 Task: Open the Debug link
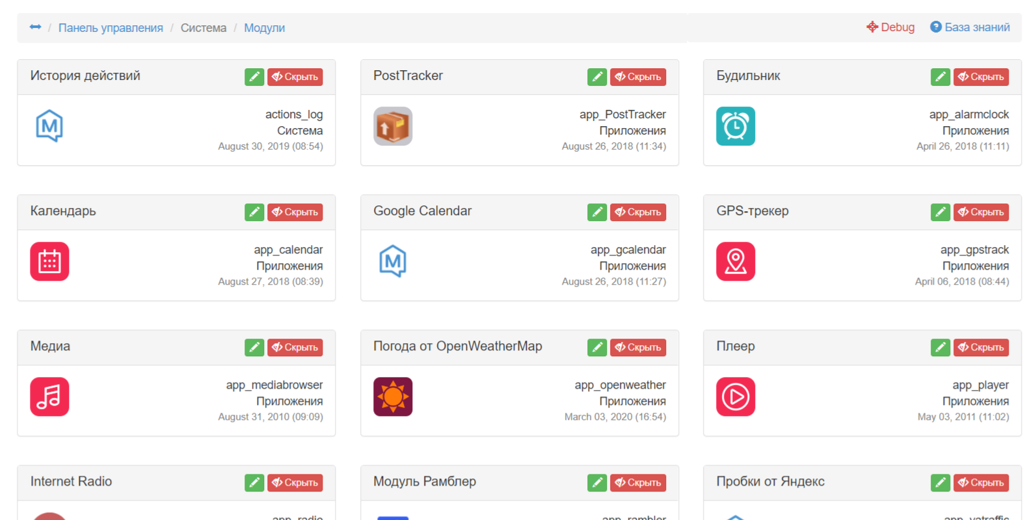890,27
